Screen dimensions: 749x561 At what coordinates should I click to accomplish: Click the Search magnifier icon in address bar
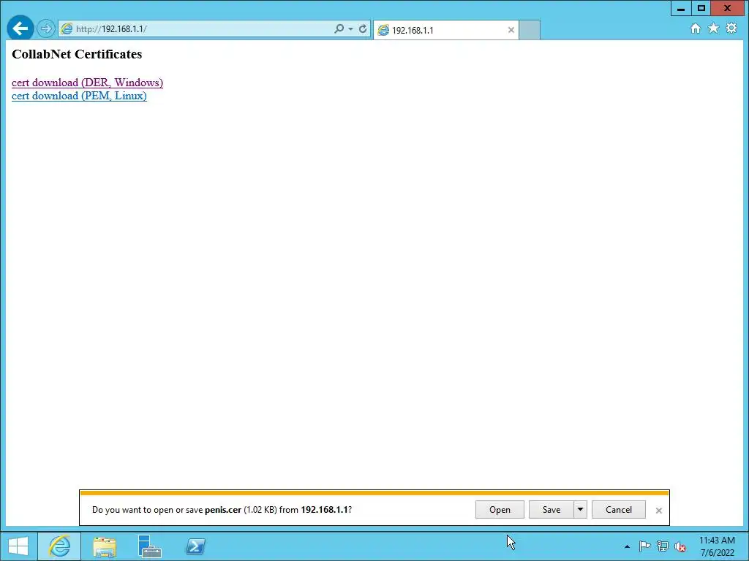pyautogui.click(x=339, y=28)
